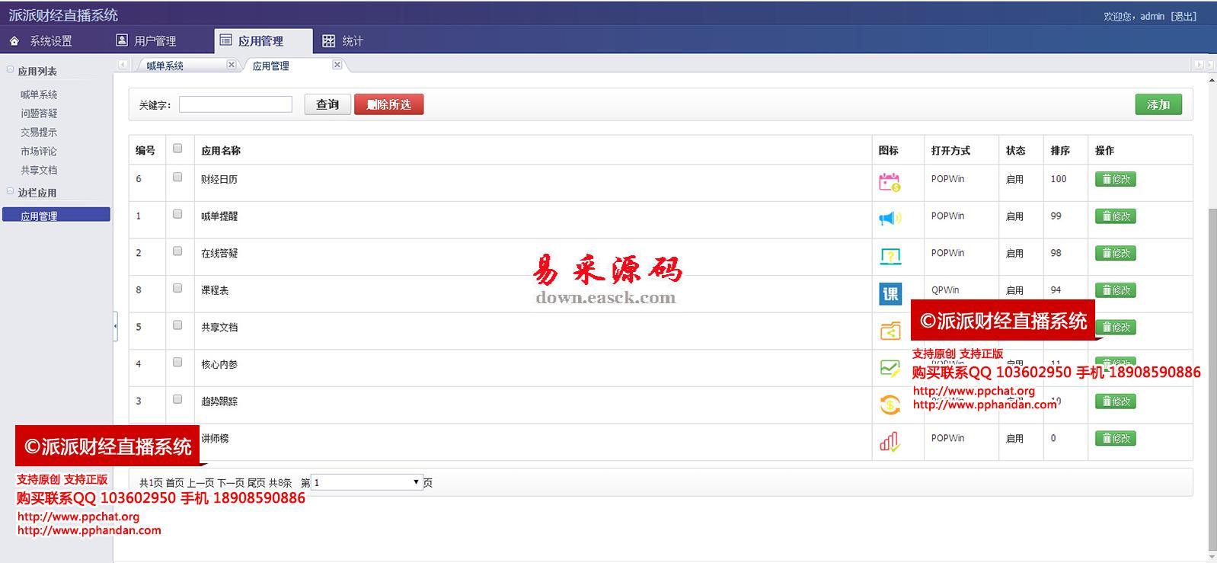The height and width of the screenshot is (563, 1217).
Task: Click the 核心内参 green chart icon
Action: pos(890,368)
